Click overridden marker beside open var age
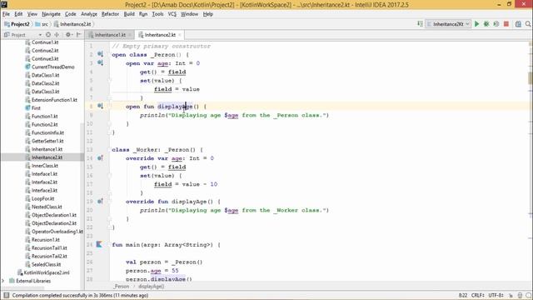The height and width of the screenshot is (300, 533). [100, 62]
